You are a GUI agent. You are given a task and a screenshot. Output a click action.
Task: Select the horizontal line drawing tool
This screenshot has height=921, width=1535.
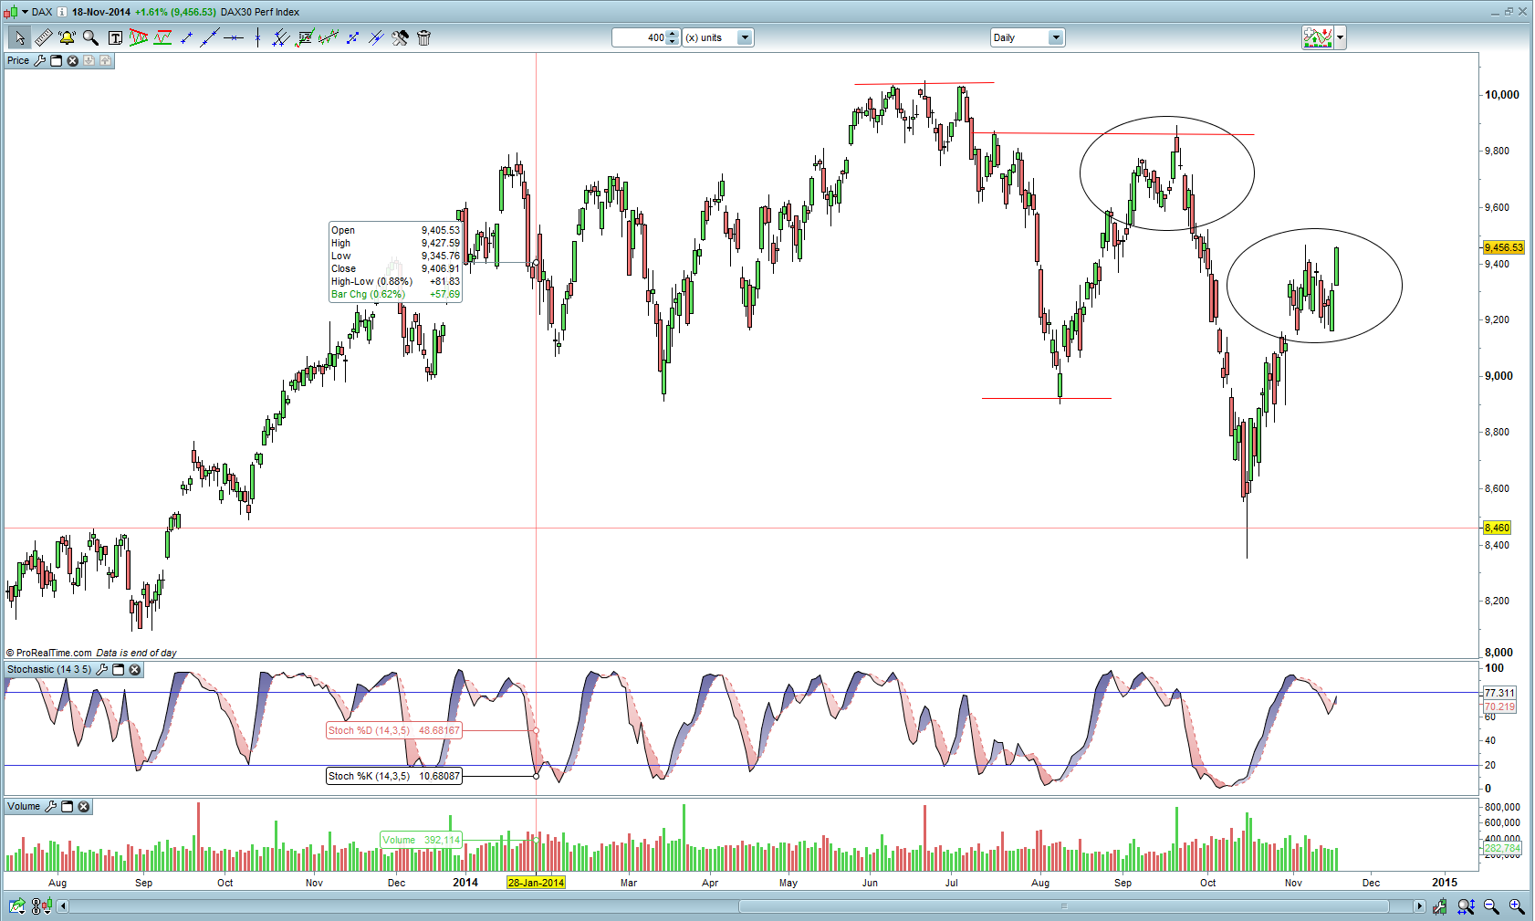(x=234, y=37)
